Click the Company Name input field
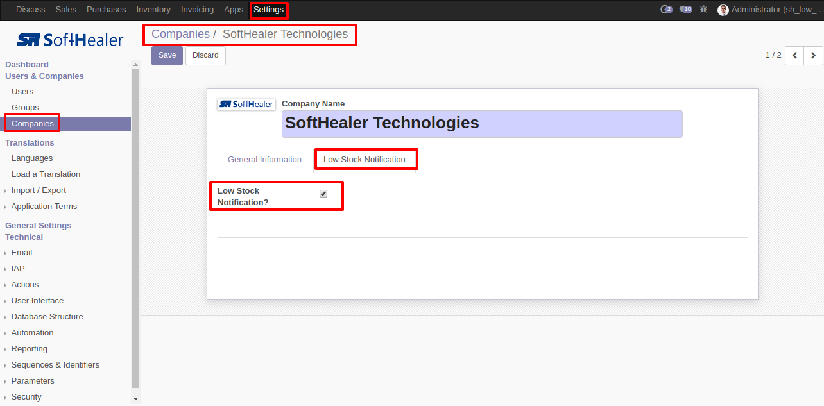The width and height of the screenshot is (824, 406). tap(482, 124)
